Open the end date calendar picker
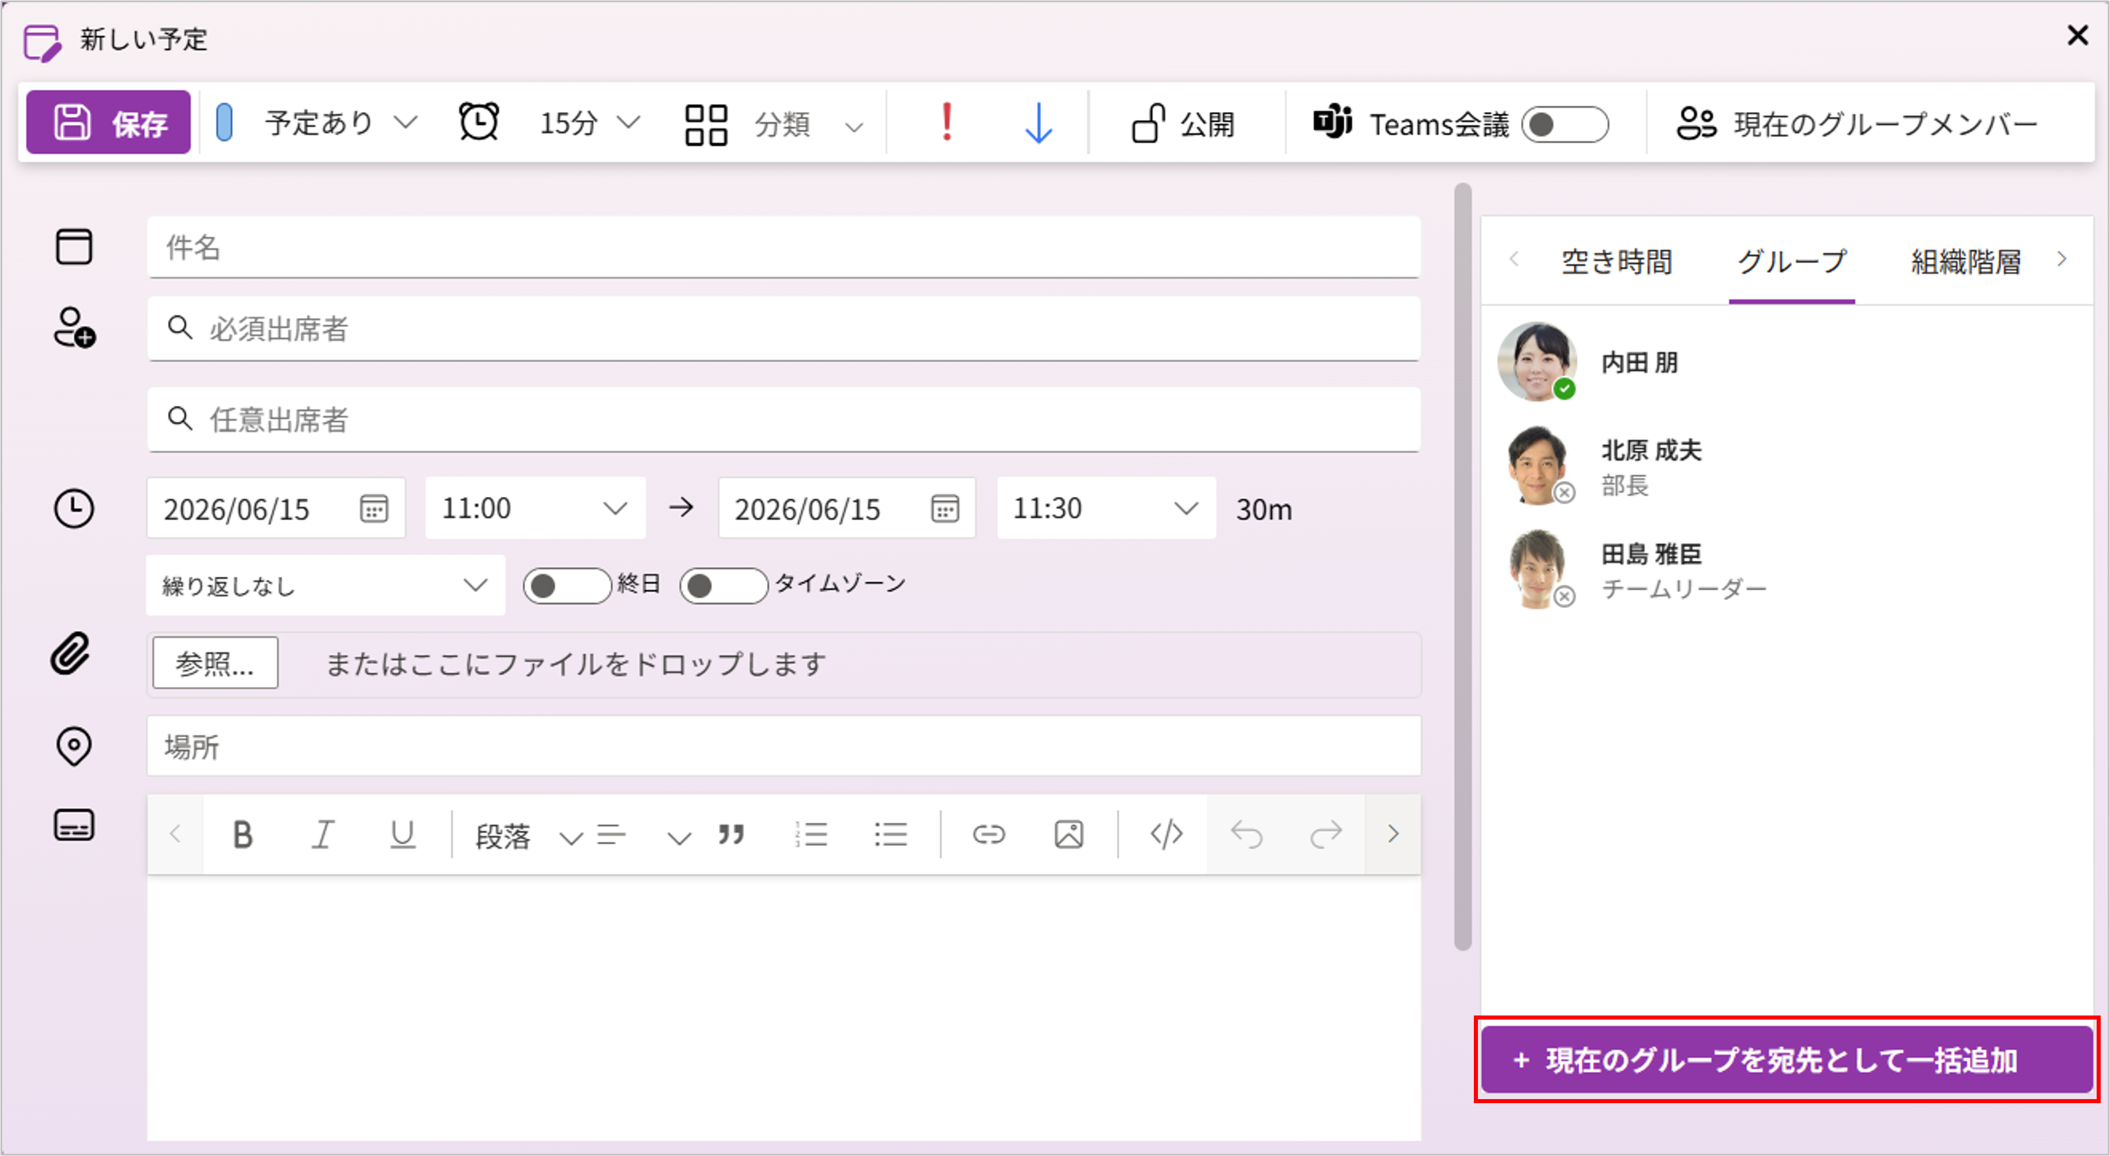The width and height of the screenshot is (2110, 1156). (x=945, y=509)
